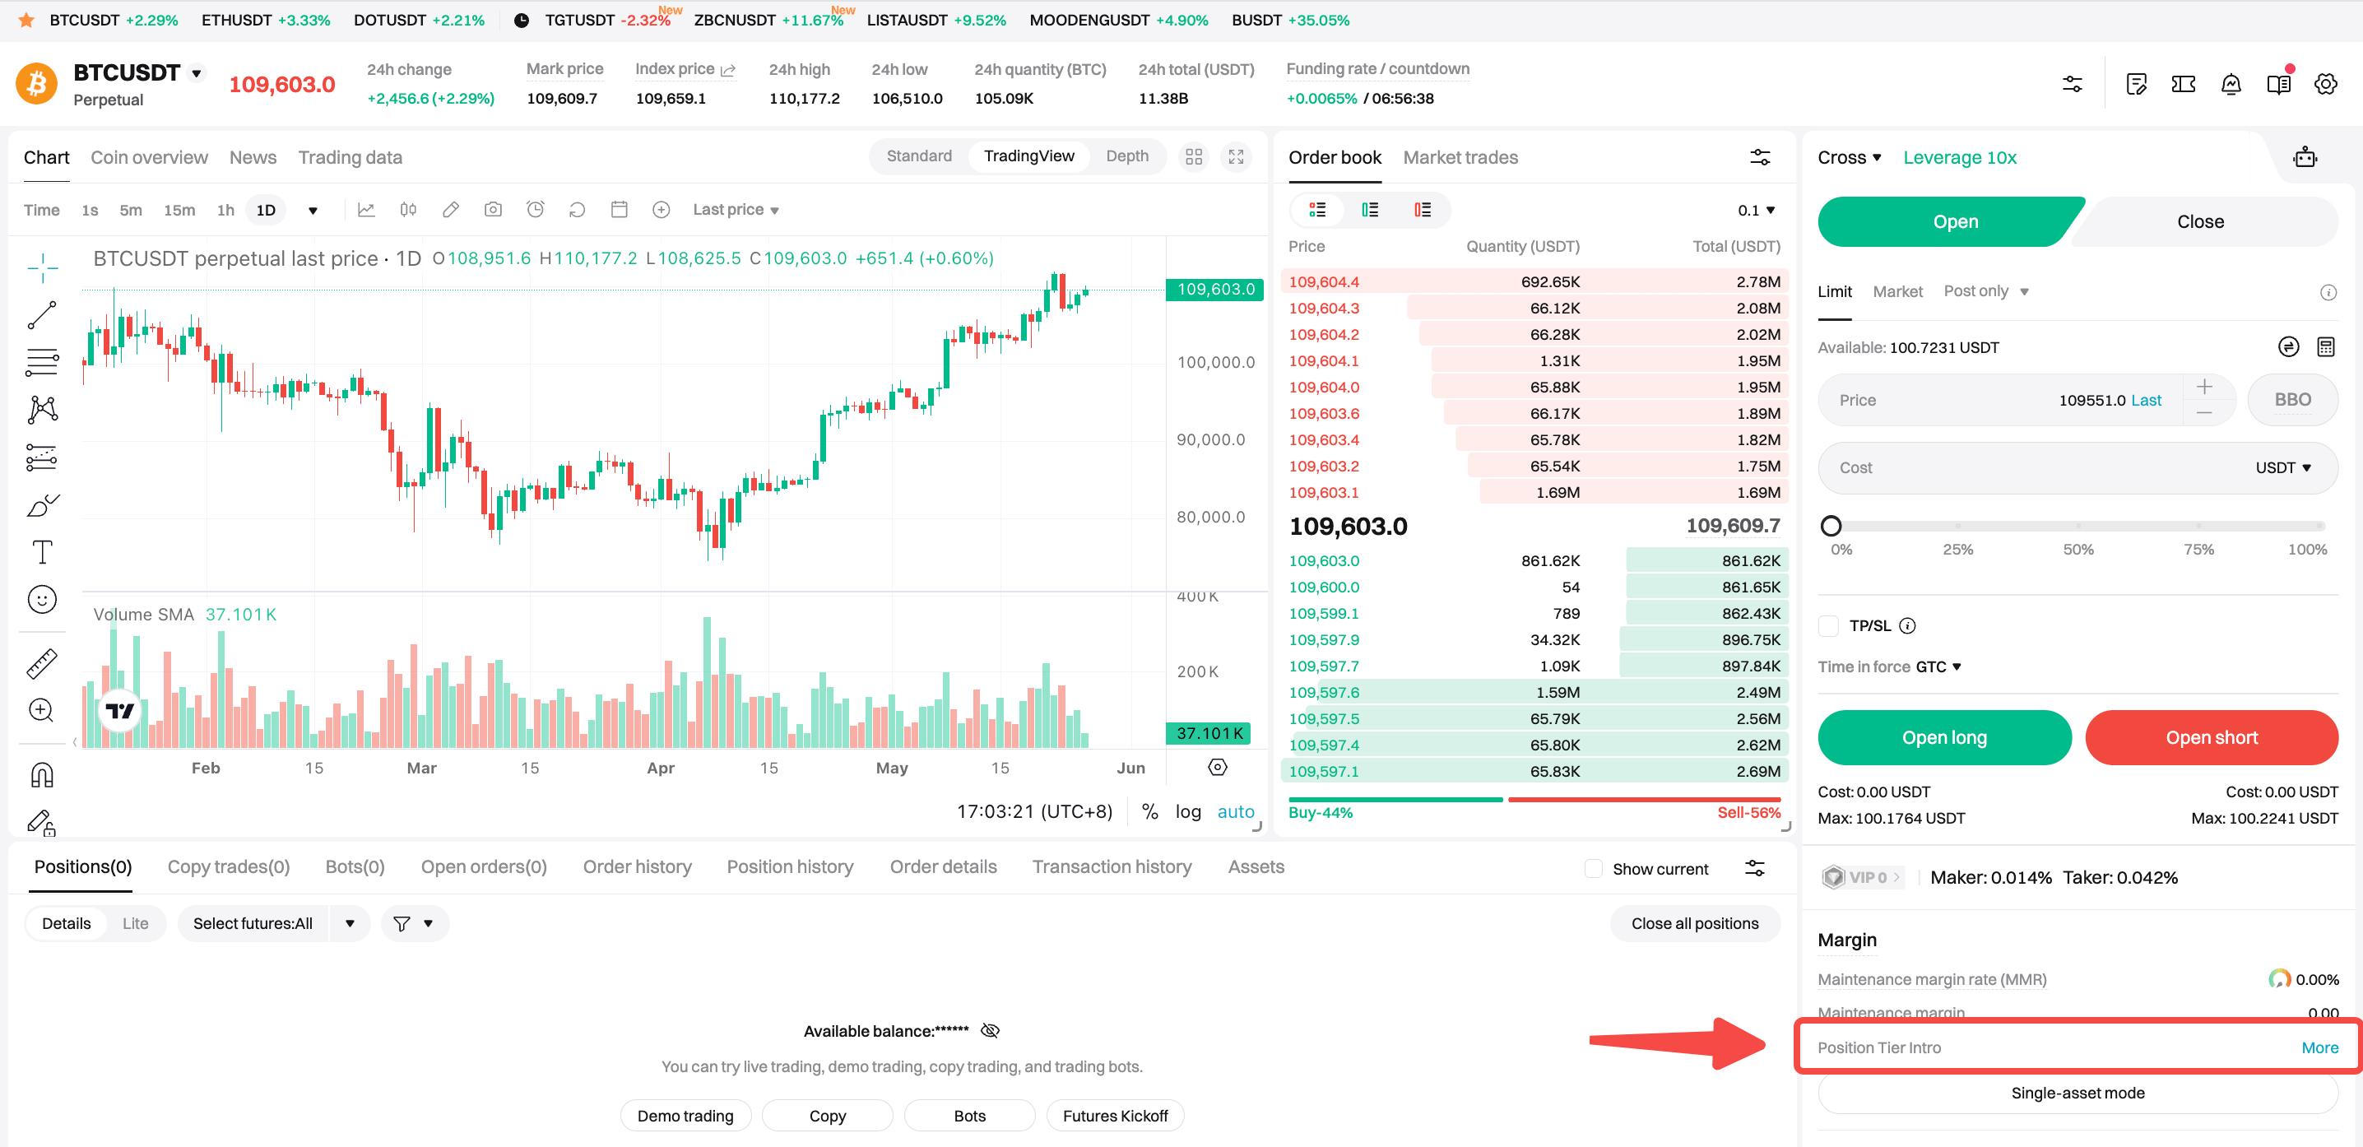Reveal hidden available balance eye icon

pos(990,1030)
